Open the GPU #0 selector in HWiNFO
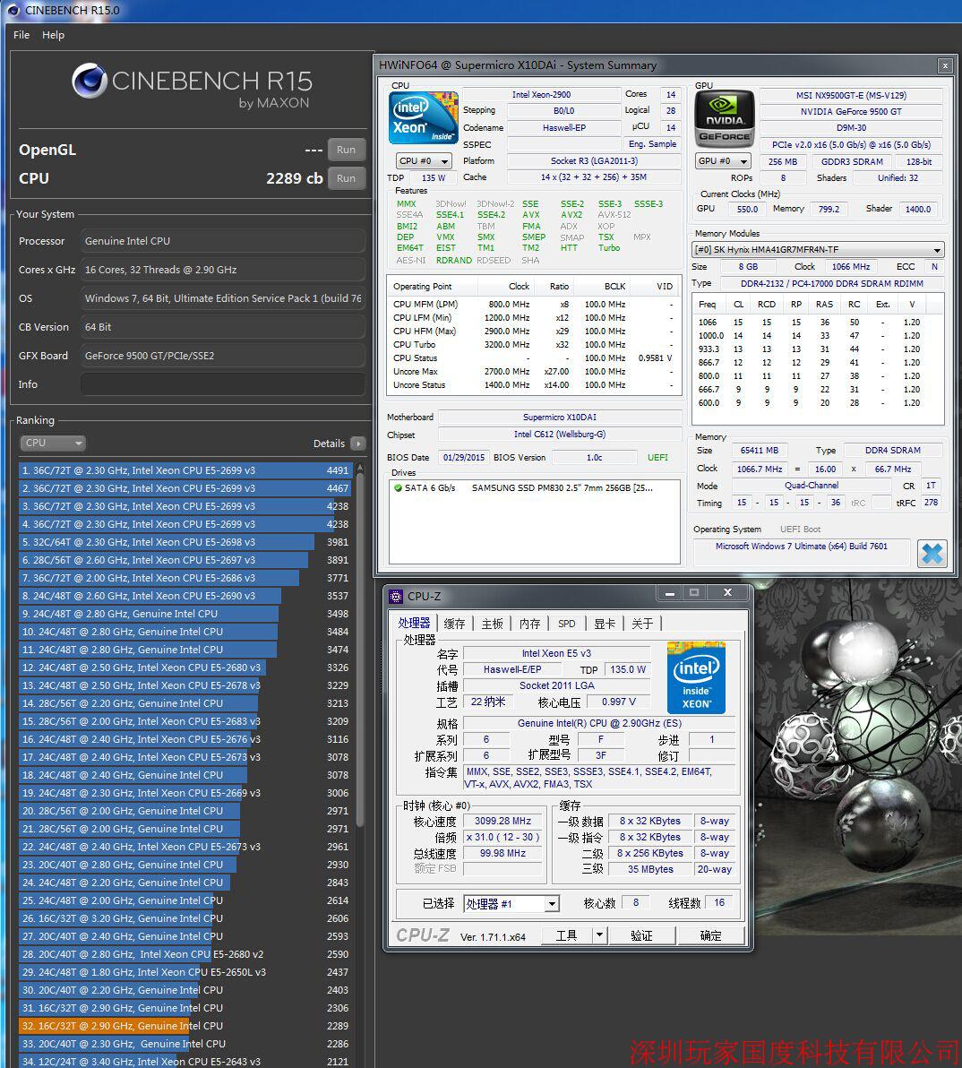 pyautogui.click(x=722, y=160)
